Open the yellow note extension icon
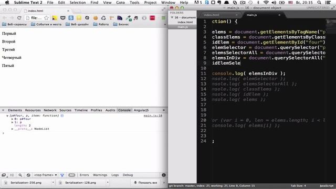This screenshot has height=189, width=336. 79,18
